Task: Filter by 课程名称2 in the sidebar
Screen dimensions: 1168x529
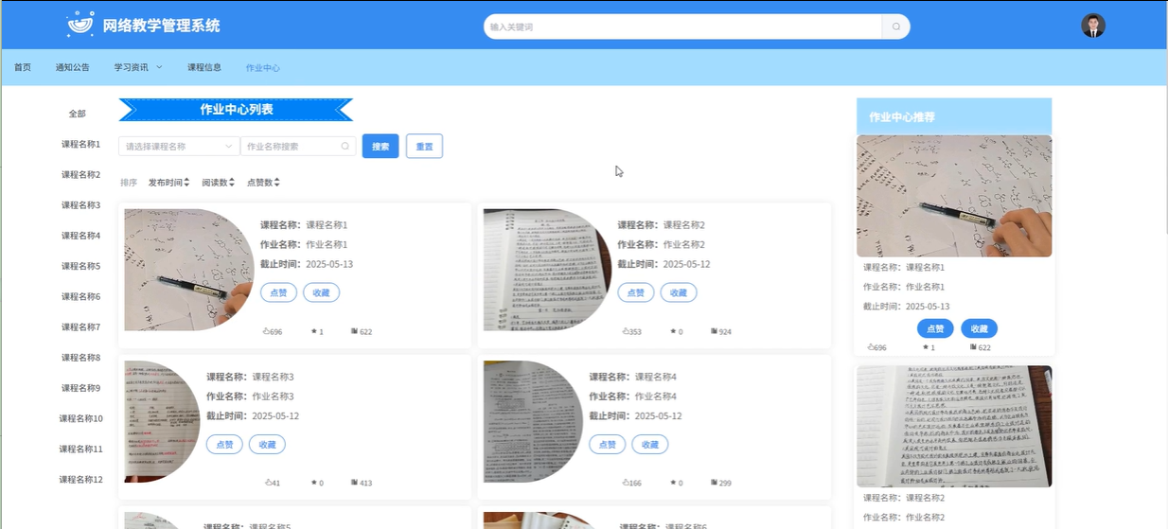Action: coord(81,174)
